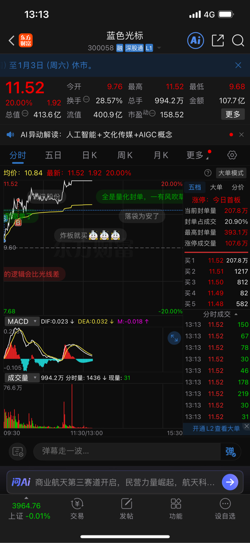This screenshot has width=250, height=543.
Task: Open chart settings gear icon
Action: pos(232,155)
